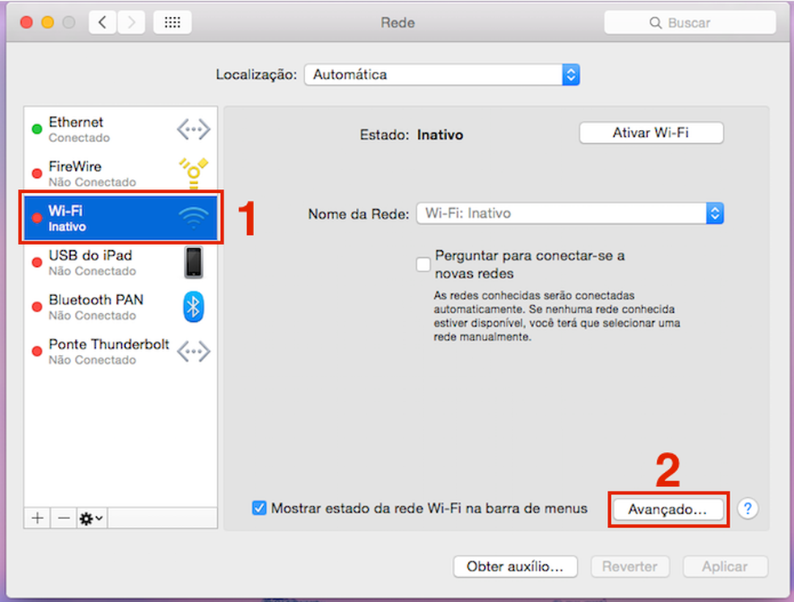Select Bluetooth PAN service
The height and width of the screenshot is (602, 794).
pos(120,307)
